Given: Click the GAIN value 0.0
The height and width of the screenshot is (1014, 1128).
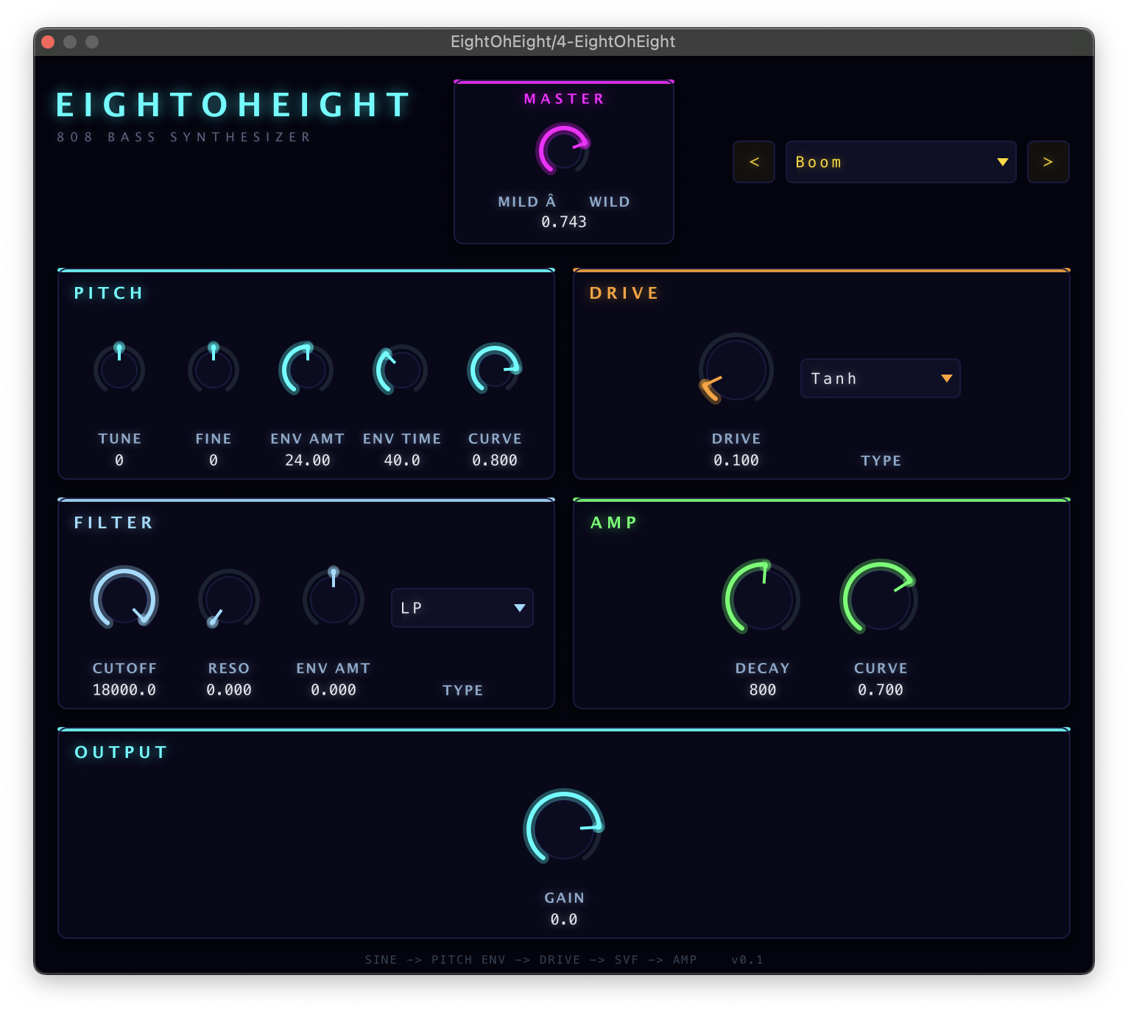Looking at the screenshot, I should 564,919.
